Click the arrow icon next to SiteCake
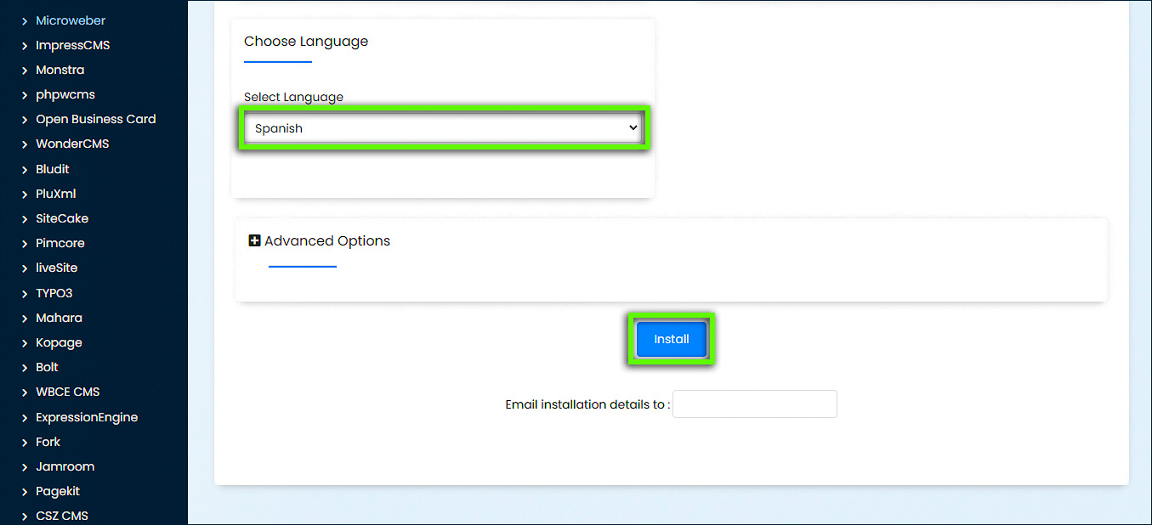 [x=26, y=218]
